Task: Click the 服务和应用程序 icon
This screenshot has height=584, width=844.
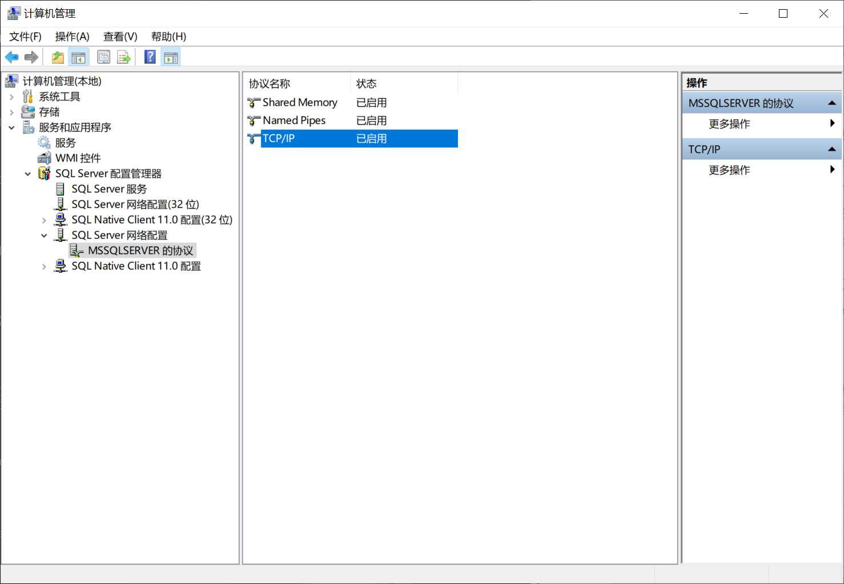Action: tap(28, 127)
